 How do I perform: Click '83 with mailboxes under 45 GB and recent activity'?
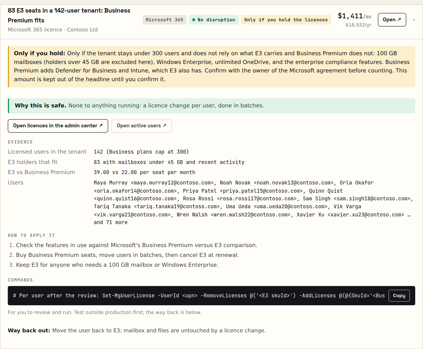click(x=169, y=162)
